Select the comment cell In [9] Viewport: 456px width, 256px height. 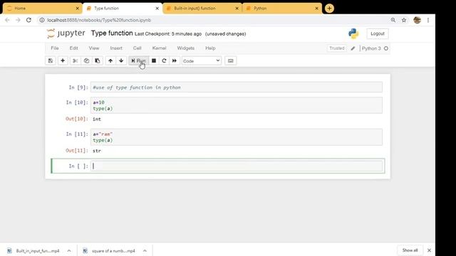click(236, 87)
